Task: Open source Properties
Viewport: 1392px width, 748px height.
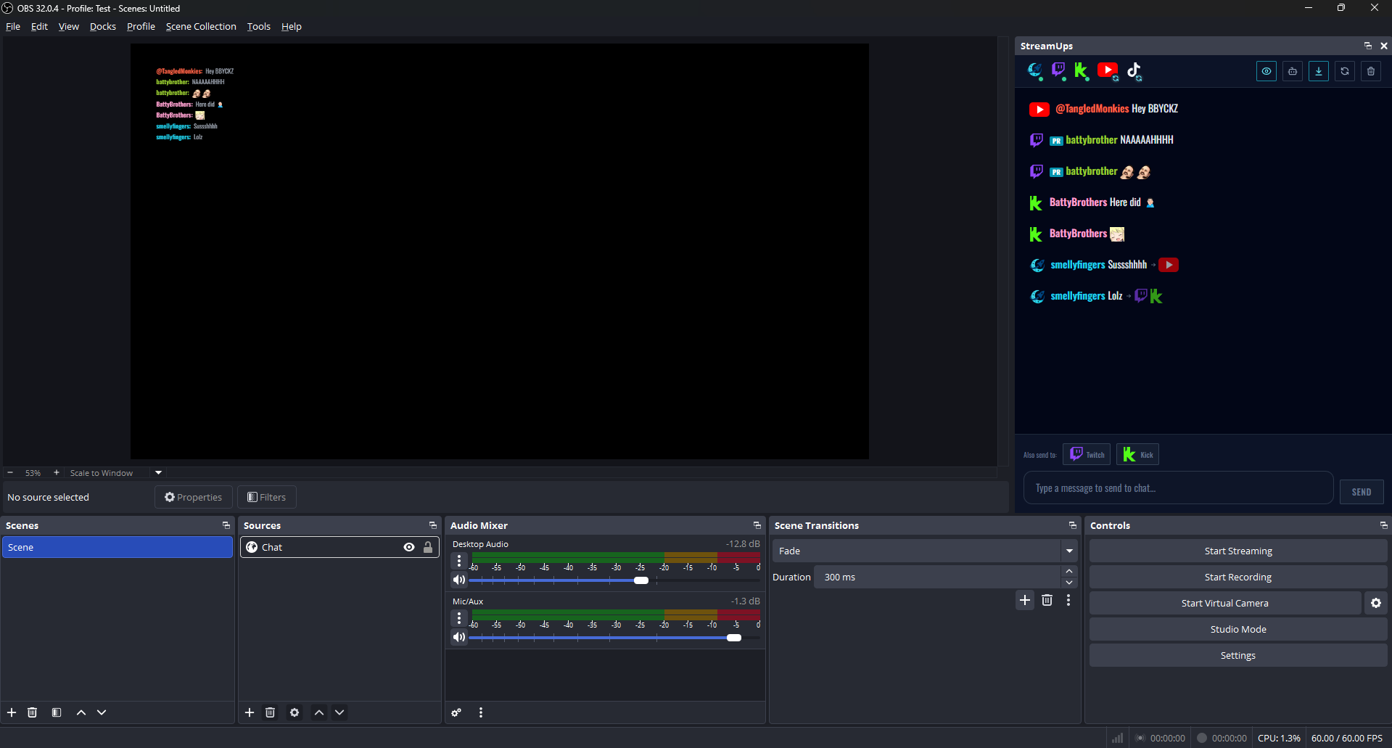Action: 194,497
